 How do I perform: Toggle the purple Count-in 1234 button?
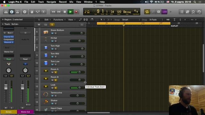[164, 12]
